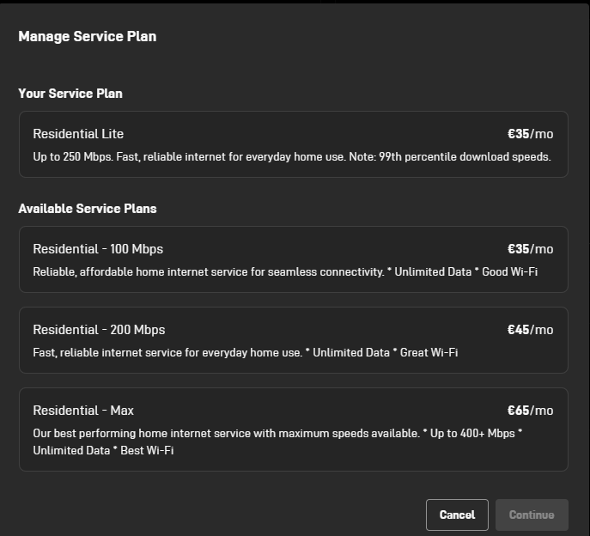Image resolution: width=590 pixels, height=536 pixels.
Task: Click the current Residential Lite plan card
Action: pyautogui.click(x=294, y=144)
